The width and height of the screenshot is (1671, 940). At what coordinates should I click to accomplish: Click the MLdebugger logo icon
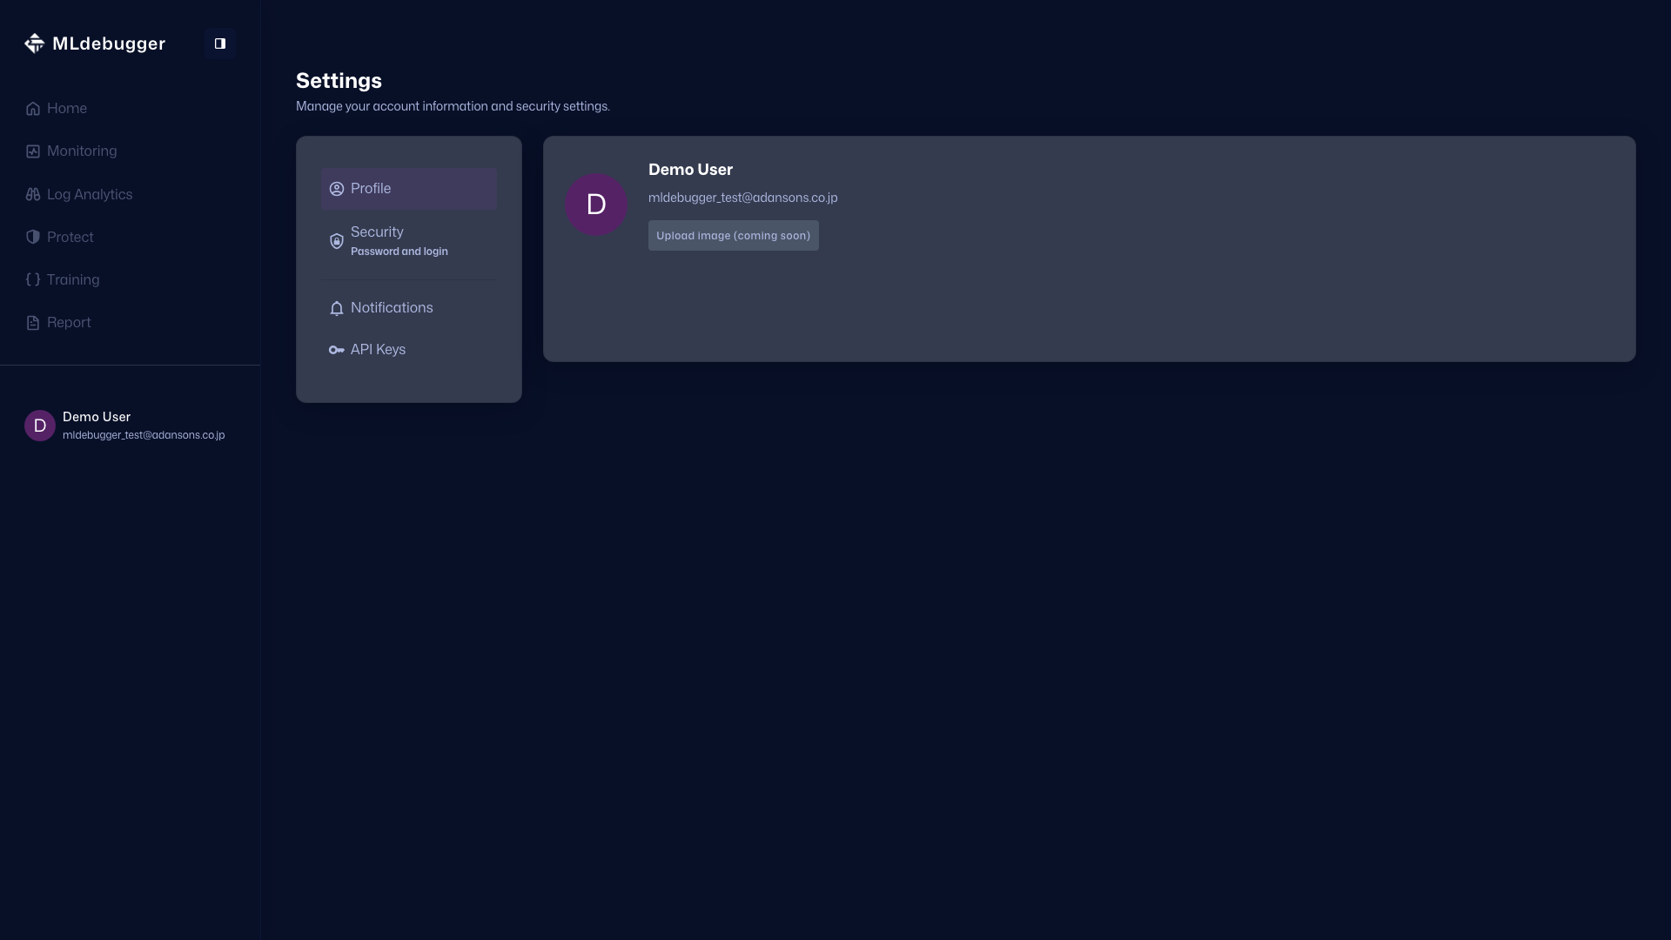click(x=34, y=44)
